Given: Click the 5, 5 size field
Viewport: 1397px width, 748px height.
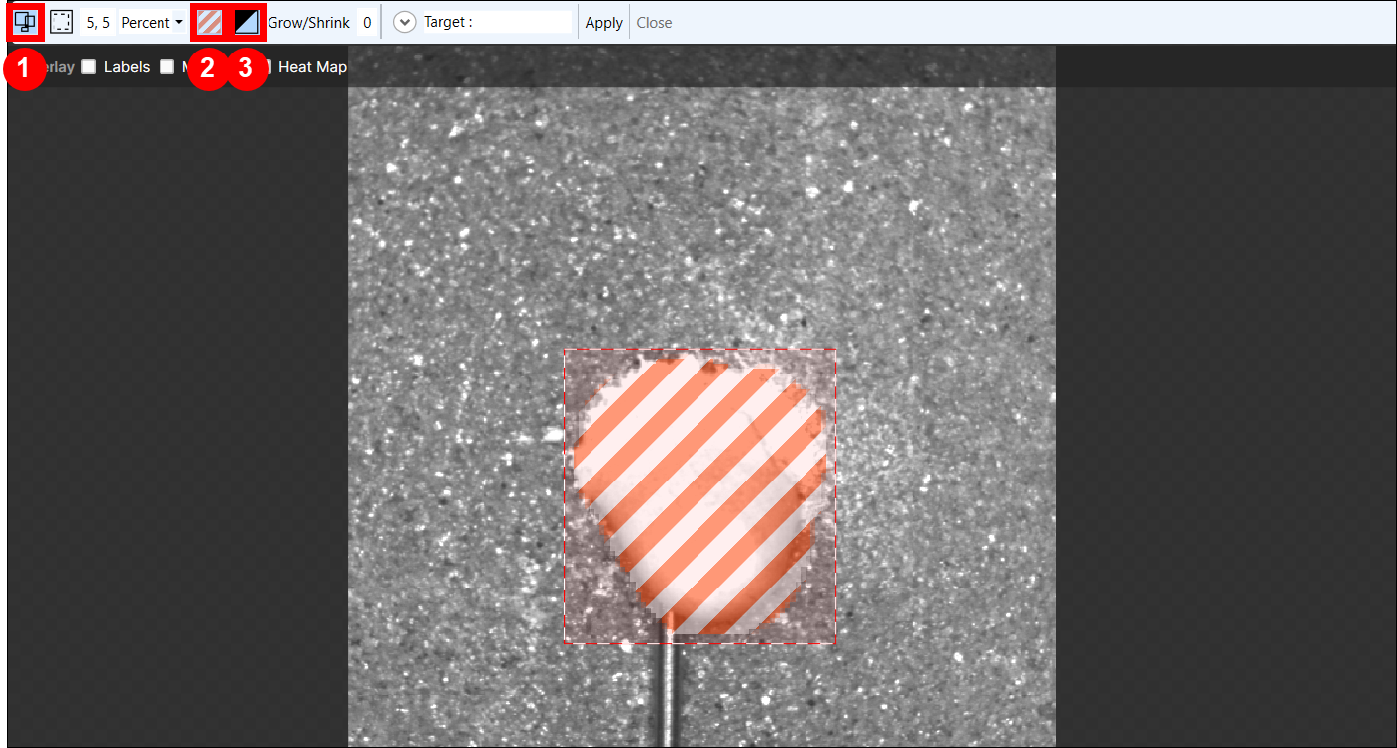Looking at the screenshot, I should click(x=98, y=22).
